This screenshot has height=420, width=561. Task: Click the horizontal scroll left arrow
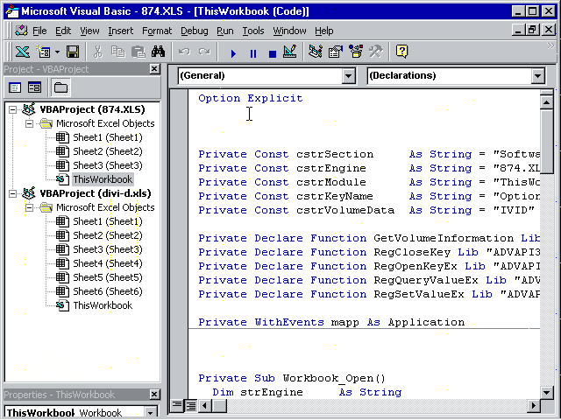tap(204, 405)
